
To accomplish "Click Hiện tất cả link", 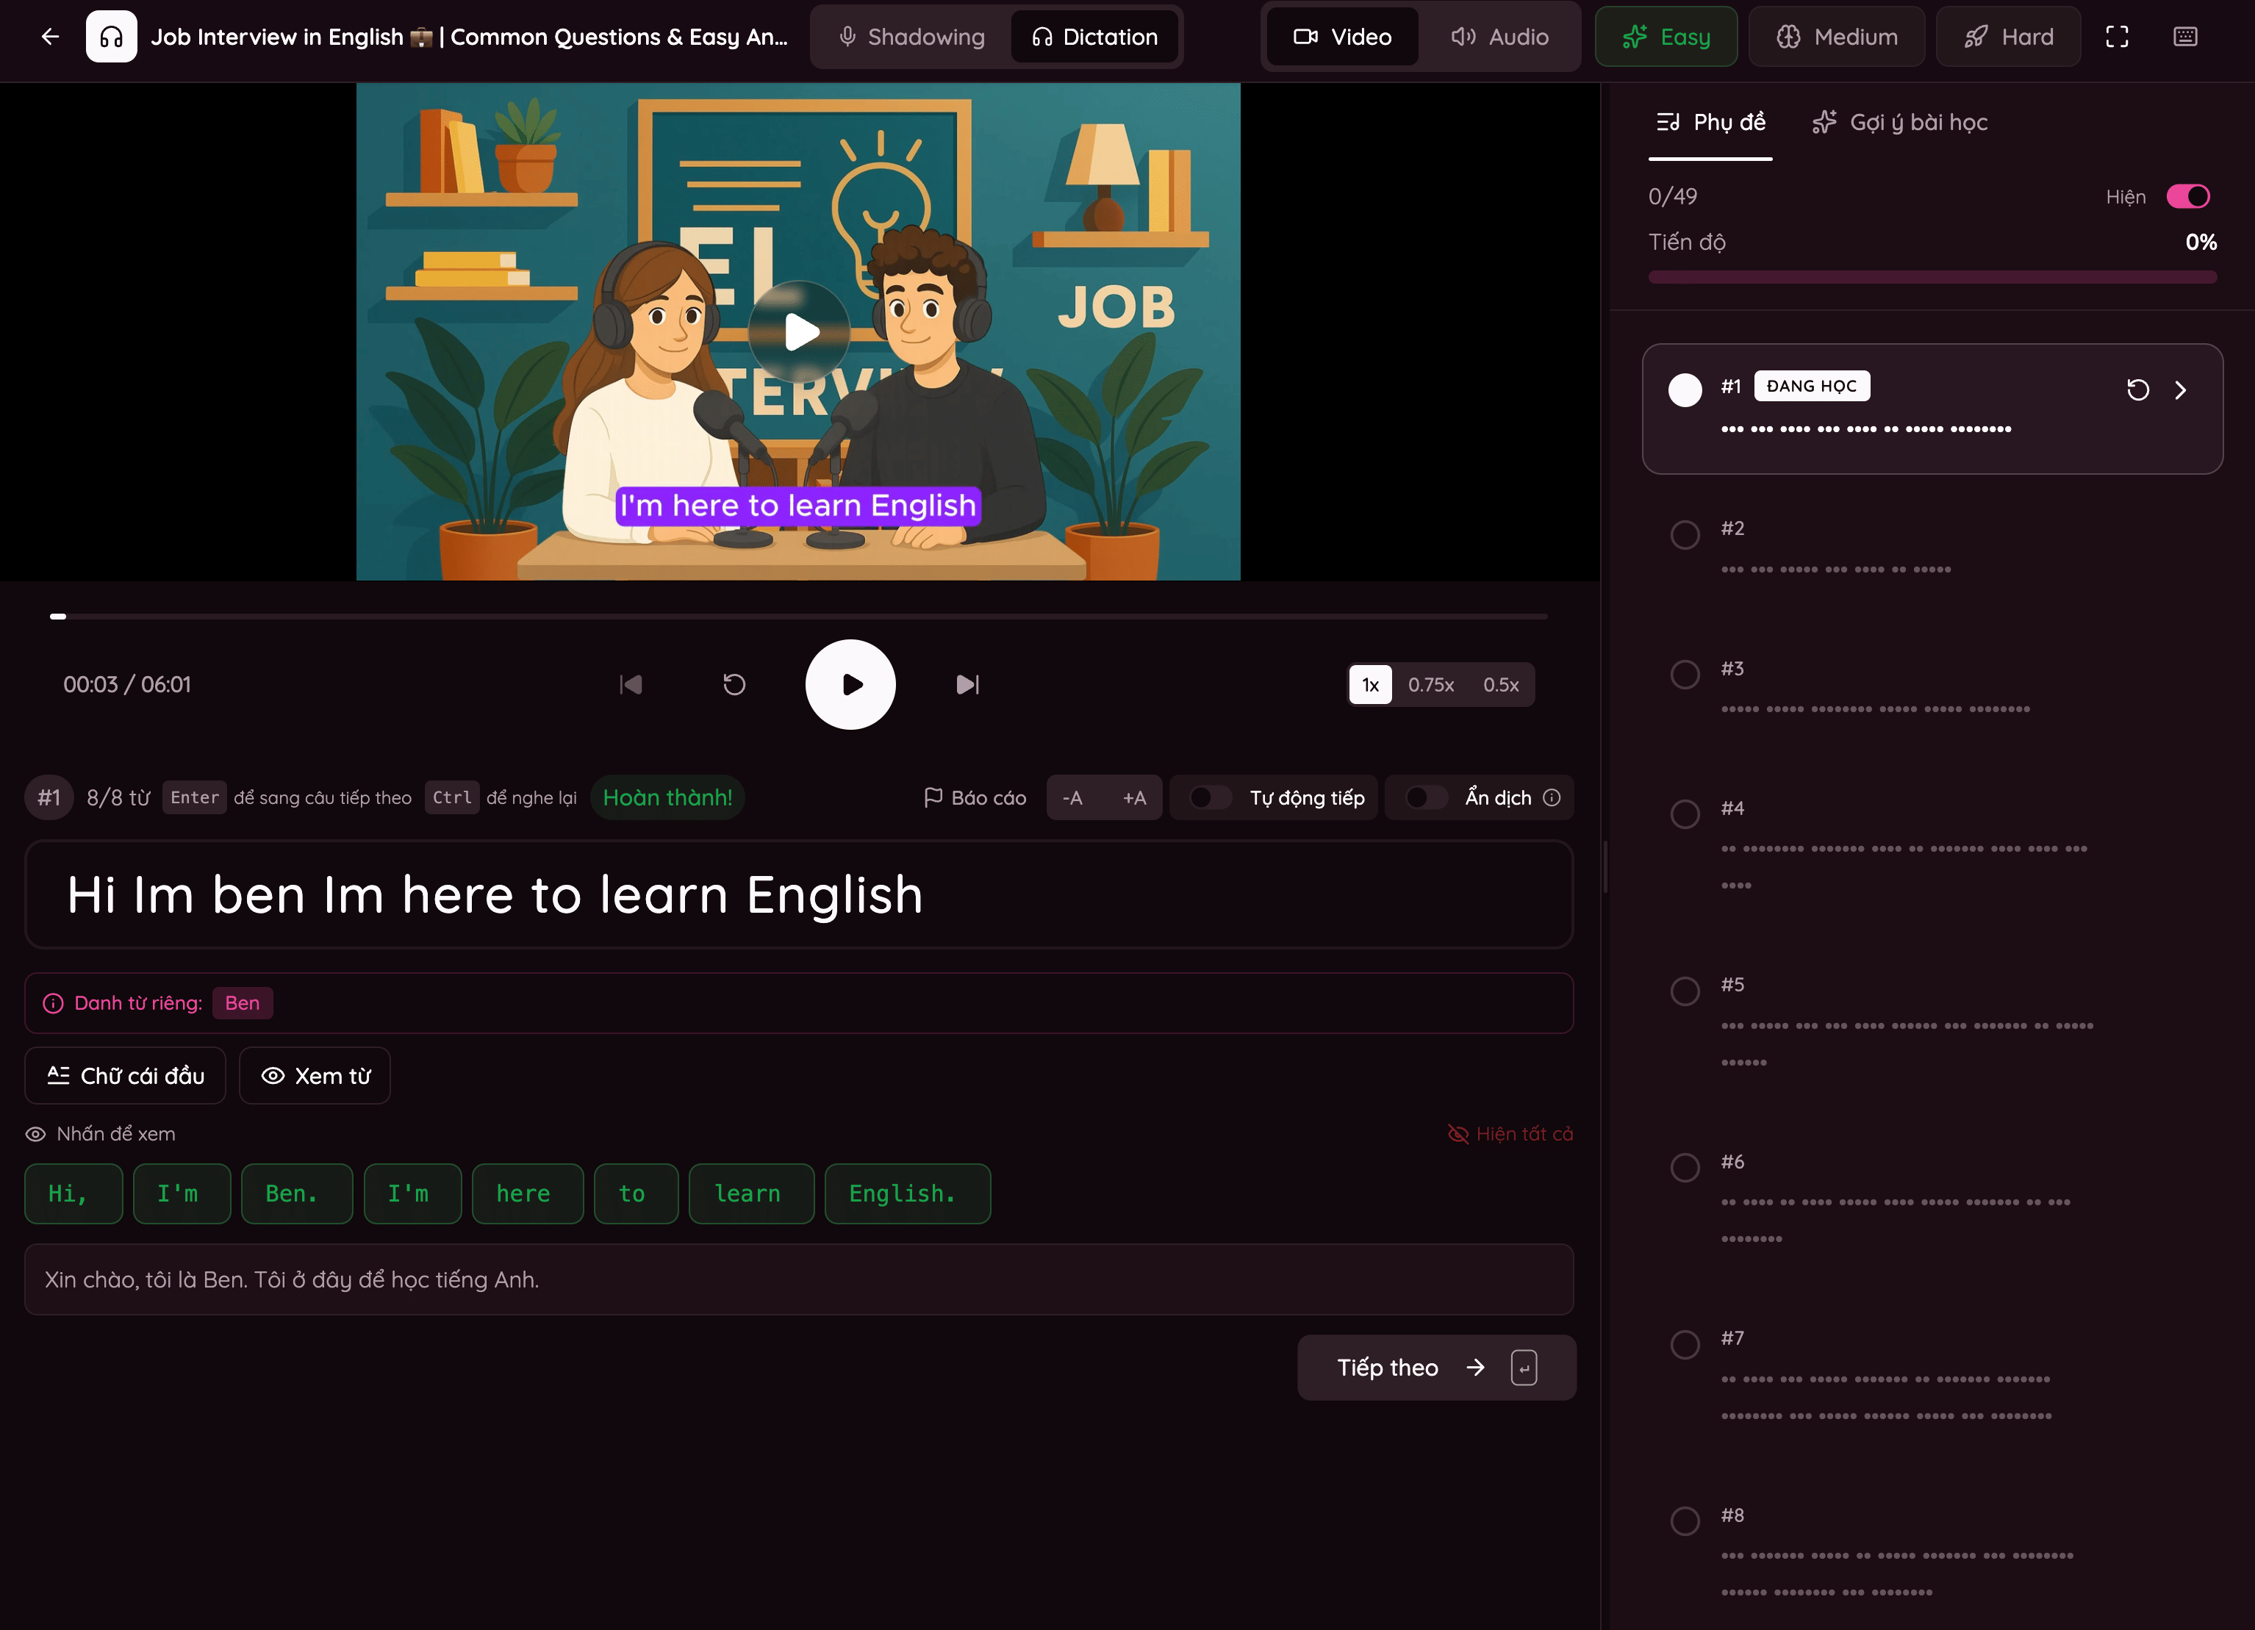I will [x=1510, y=1134].
